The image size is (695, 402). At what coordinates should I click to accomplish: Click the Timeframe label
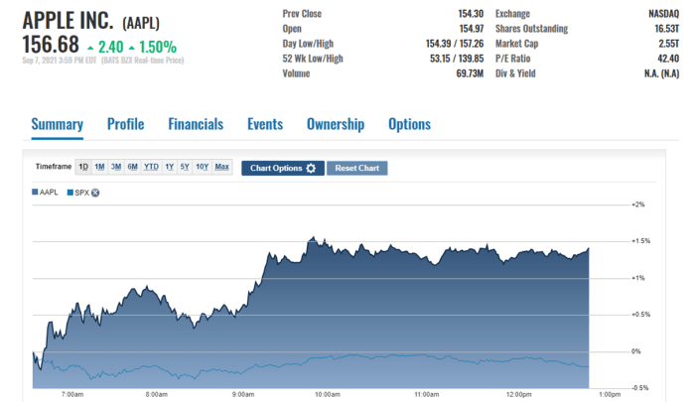pyautogui.click(x=54, y=167)
